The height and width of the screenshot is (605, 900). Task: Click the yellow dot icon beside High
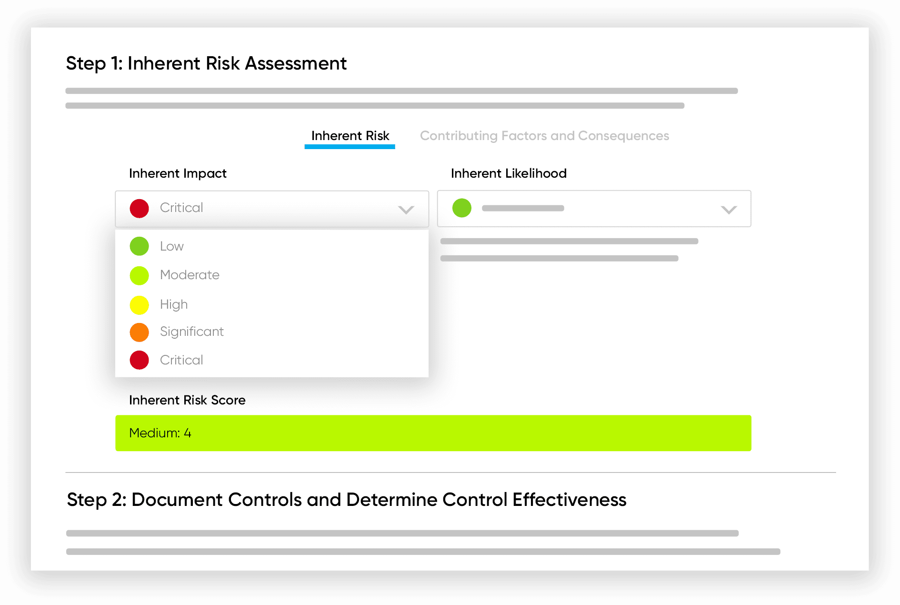pos(139,304)
